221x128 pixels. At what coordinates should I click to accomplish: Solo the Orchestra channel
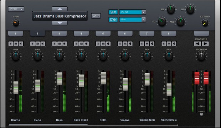164,44
